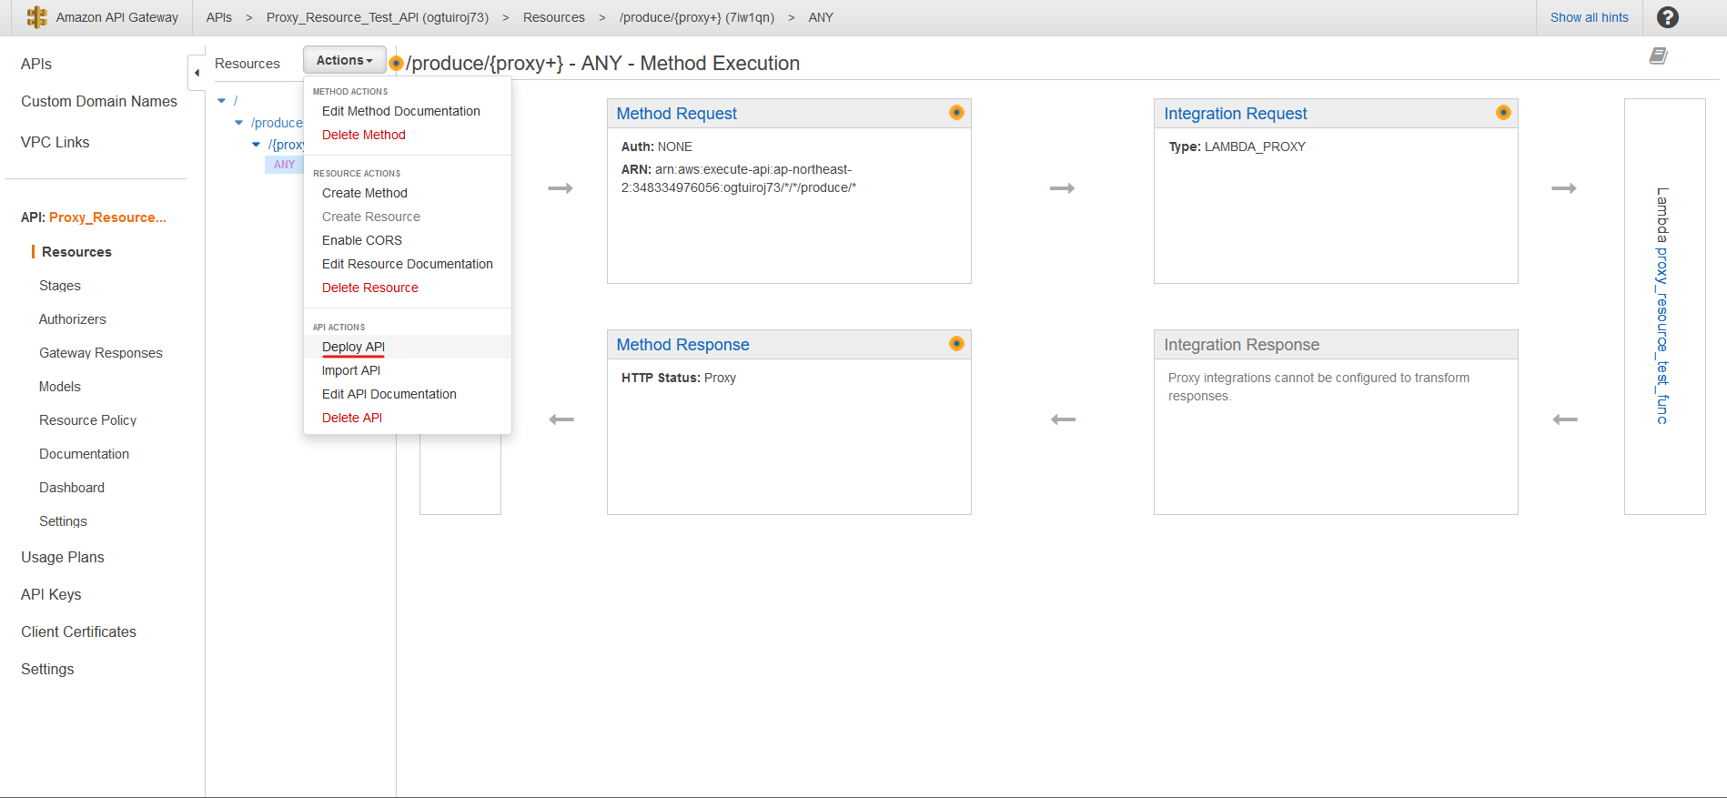Open Authorizers sidebar item
This screenshot has height=798, width=1727.
[x=73, y=319]
